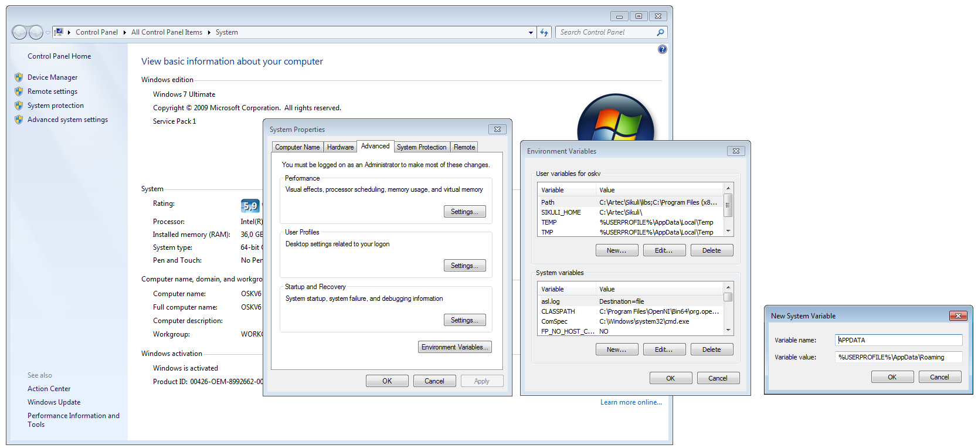
Task: Open the Learn more online link
Action: coord(630,402)
